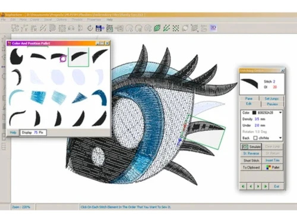
Task: Switch to the Set Jumps tab
Action: pyautogui.click(x=271, y=99)
